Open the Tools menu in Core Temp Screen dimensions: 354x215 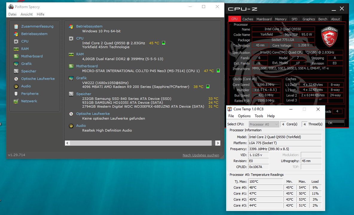[259, 116]
